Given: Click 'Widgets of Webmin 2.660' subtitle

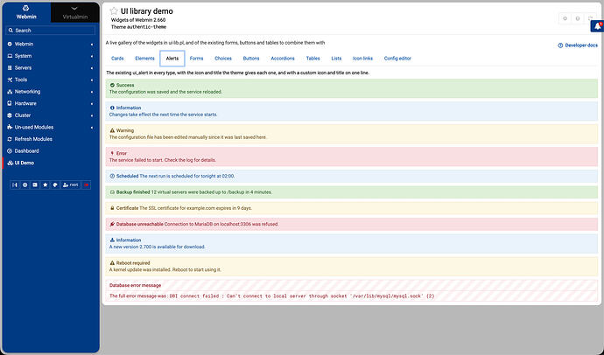Looking at the screenshot, I should pos(138,19).
